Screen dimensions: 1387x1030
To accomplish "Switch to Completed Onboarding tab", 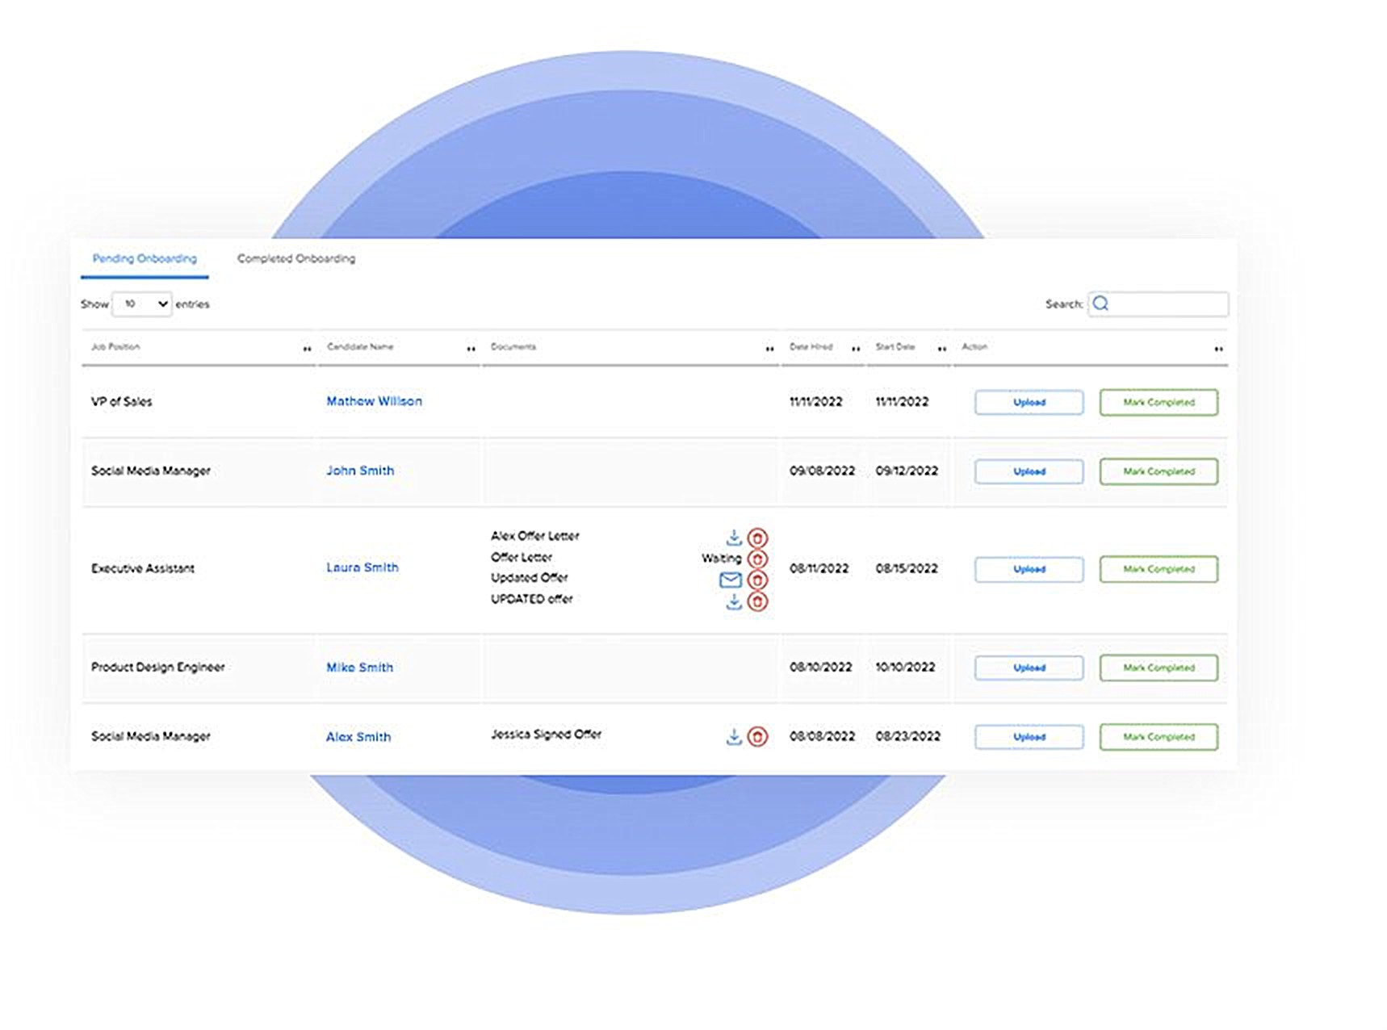I will [x=296, y=258].
